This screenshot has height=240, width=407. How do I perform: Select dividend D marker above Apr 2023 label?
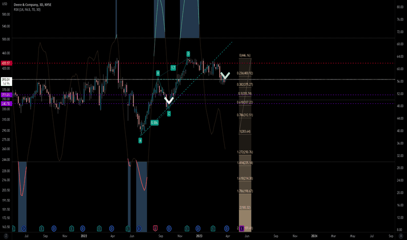227,229
